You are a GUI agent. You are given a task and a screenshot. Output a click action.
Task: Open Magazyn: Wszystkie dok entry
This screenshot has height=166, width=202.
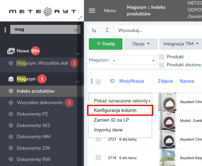point(43,63)
